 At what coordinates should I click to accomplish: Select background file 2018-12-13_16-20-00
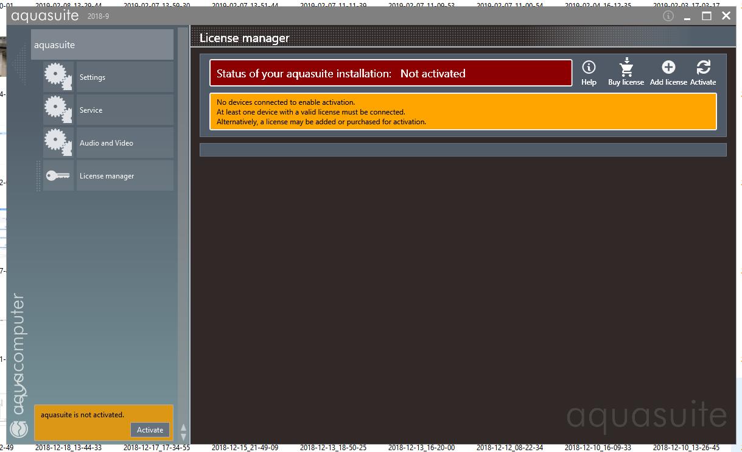(x=421, y=447)
